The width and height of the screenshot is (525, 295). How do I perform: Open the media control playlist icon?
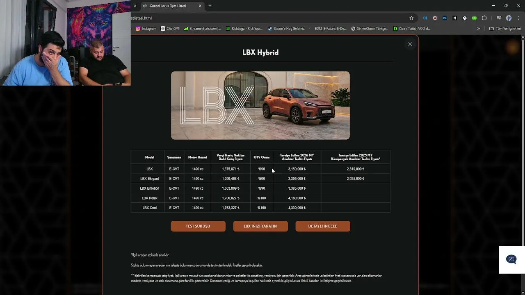[x=499, y=18]
